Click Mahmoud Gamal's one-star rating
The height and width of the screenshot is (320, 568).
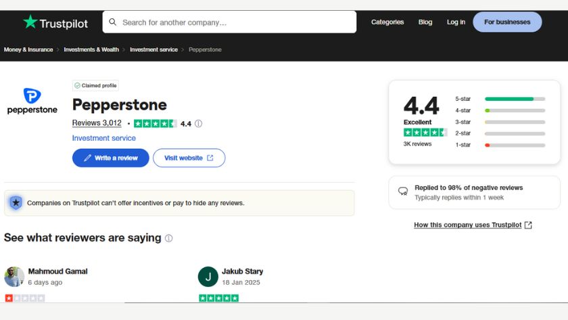25,298
